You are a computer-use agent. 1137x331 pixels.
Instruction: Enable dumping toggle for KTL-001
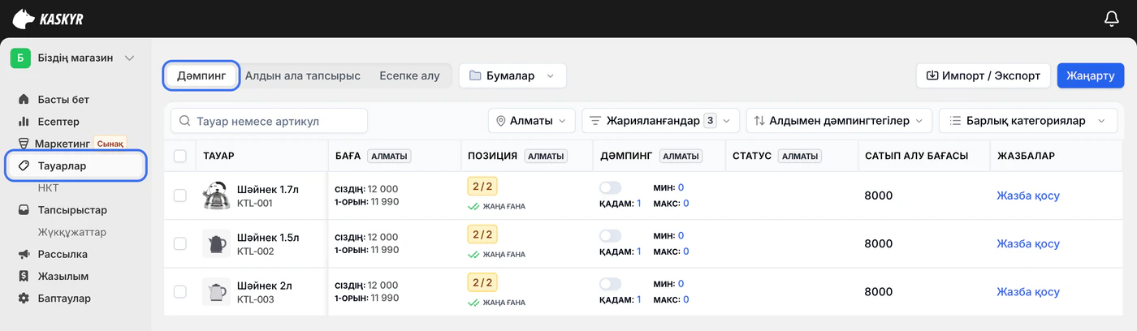(x=610, y=187)
